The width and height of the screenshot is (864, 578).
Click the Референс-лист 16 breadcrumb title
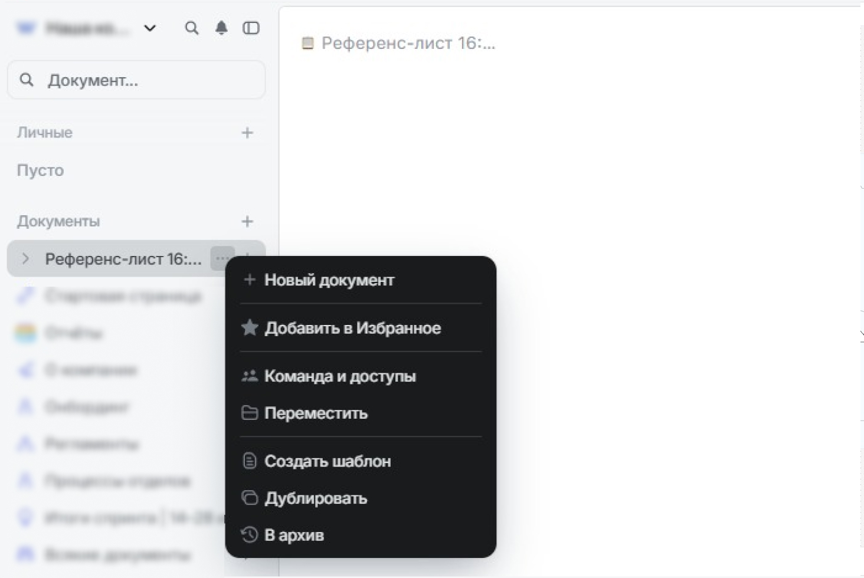[408, 43]
